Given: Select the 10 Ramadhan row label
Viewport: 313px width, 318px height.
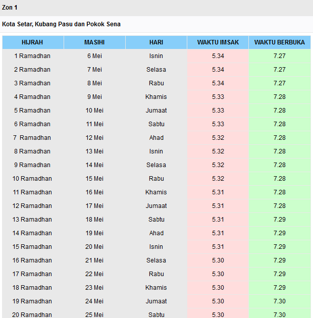Looking at the screenshot, I should point(32,179).
